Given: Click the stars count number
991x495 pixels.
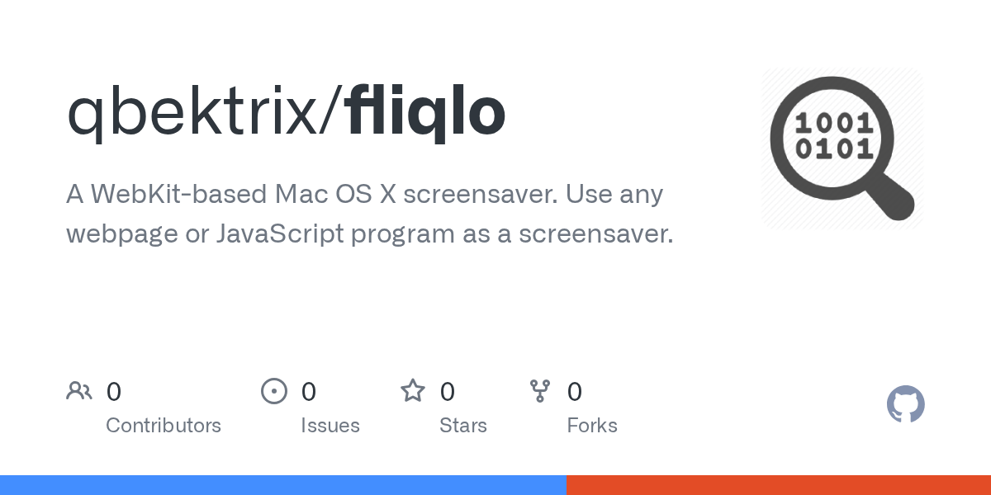Looking at the screenshot, I should (x=448, y=391).
